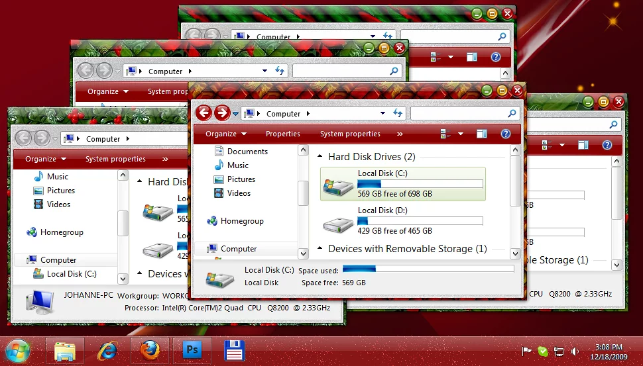Click System properties in the front window toolbar
The image size is (643, 366).
(x=350, y=134)
